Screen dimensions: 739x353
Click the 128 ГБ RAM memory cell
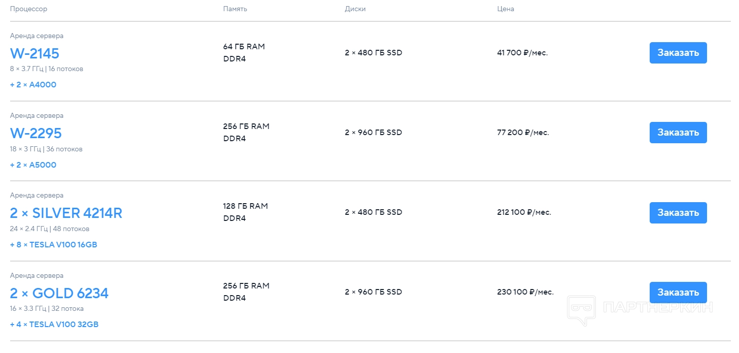tap(245, 206)
